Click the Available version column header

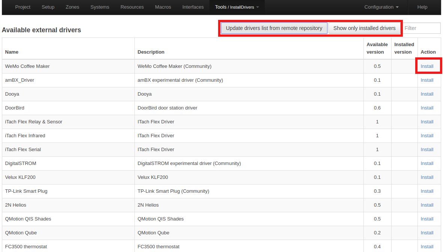coord(377,48)
